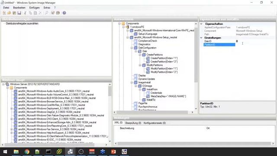277x156 pixels.
Task: Switch to the Konfigurationssatz (0) tab
Action: pos(155,123)
